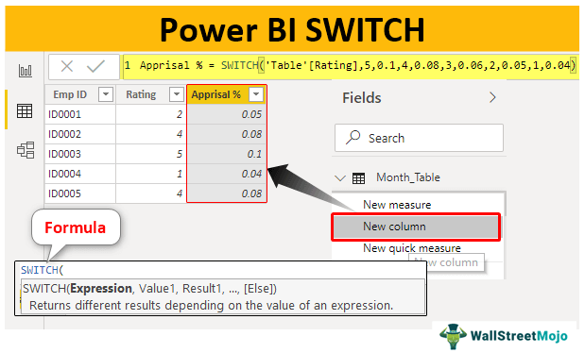Switch to the Data view icon
The width and height of the screenshot is (585, 353).
coord(25,110)
